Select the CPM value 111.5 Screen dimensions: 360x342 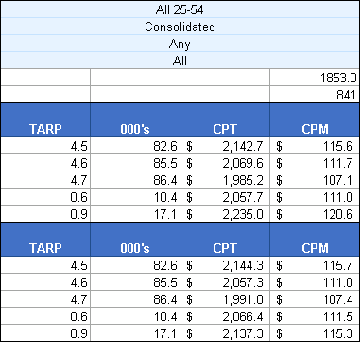pyautogui.click(x=315, y=316)
